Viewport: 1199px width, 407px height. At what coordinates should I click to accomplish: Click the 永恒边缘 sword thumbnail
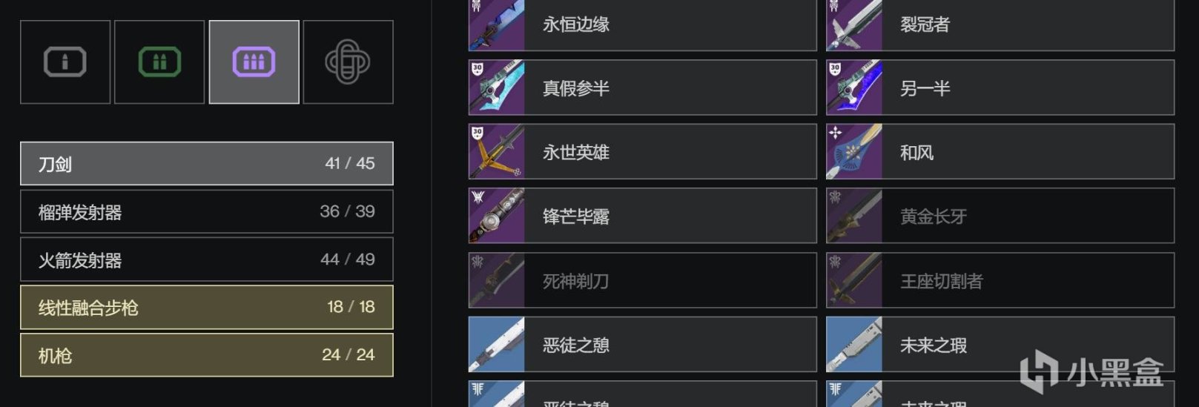click(x=497, y=24)
